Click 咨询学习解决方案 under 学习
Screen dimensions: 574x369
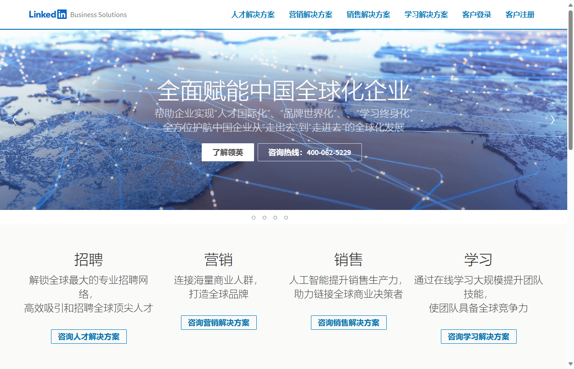478,336
